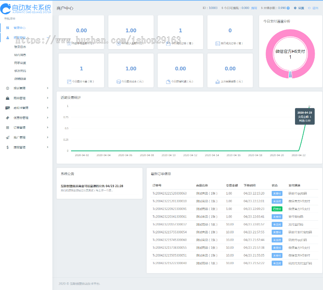Click the 管理中心 dashboard icon in sidebar
323x290 pixels.
coord(8,28)
